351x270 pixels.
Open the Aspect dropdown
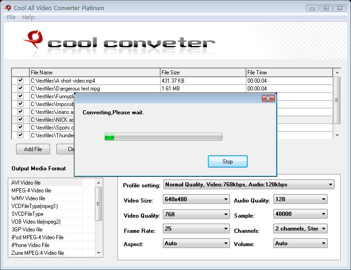click(196, 243)
